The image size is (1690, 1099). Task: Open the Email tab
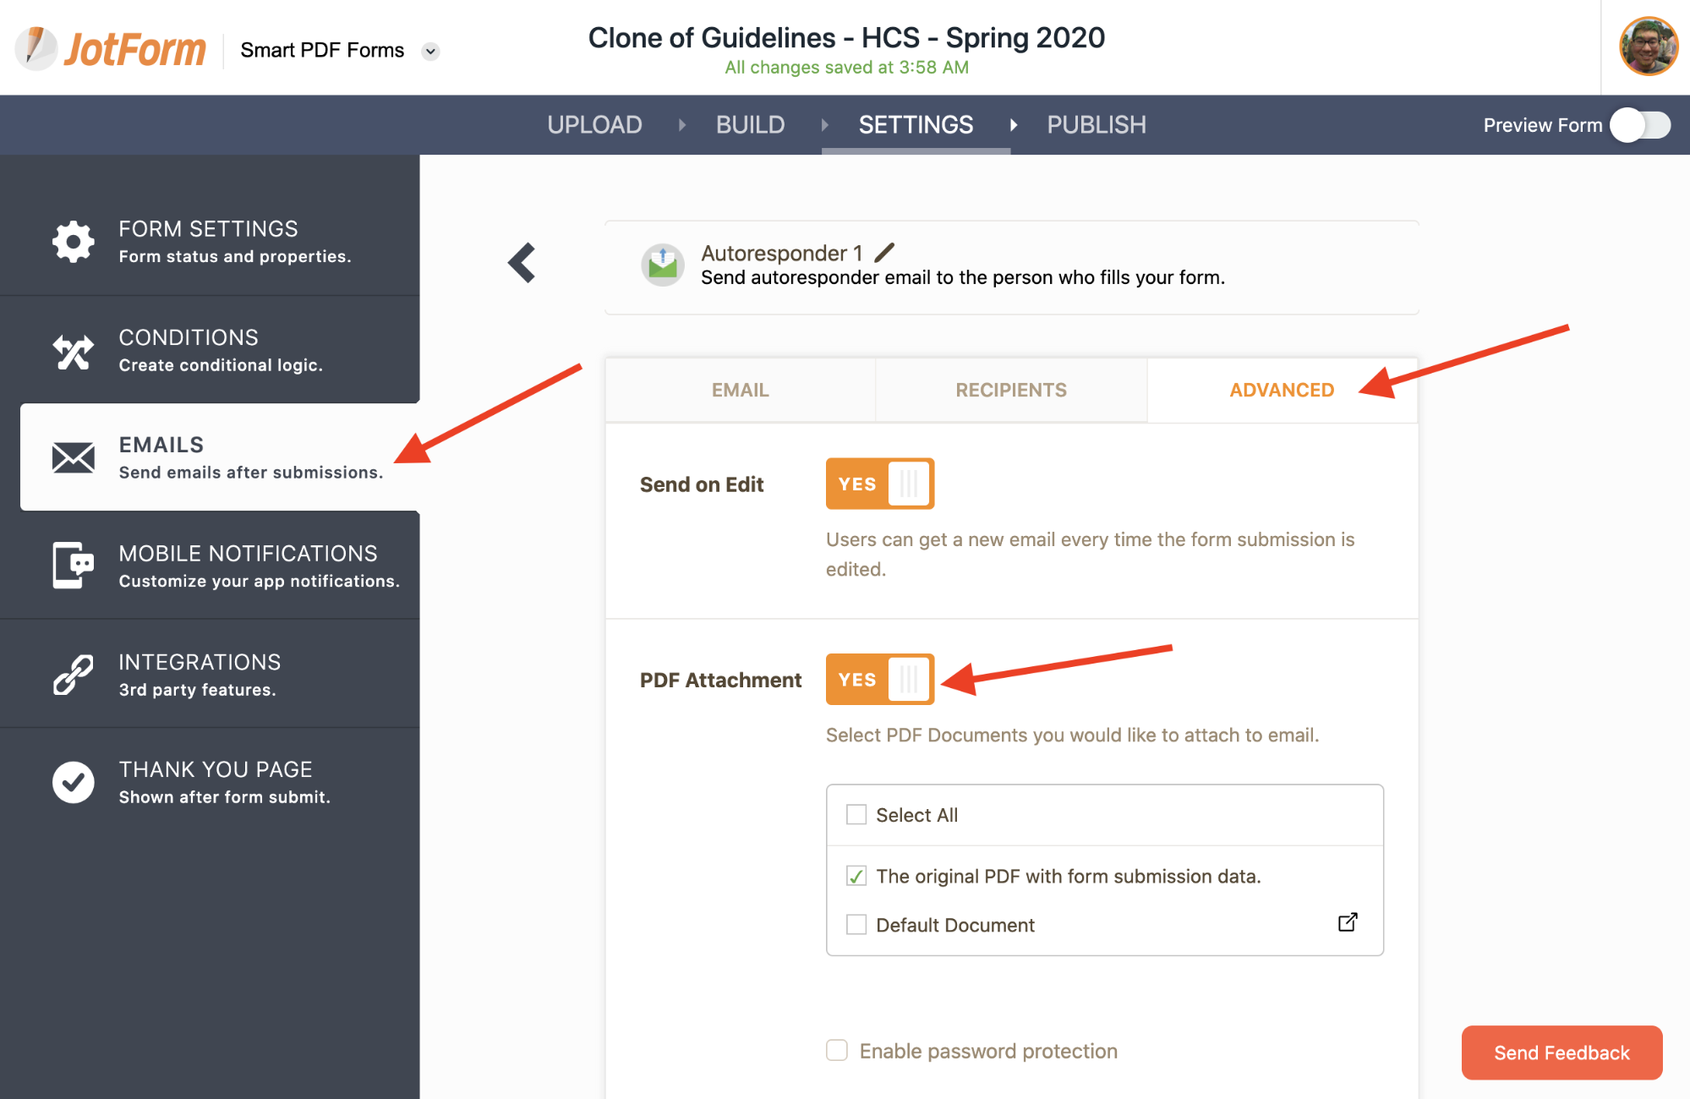coord(740,390)
